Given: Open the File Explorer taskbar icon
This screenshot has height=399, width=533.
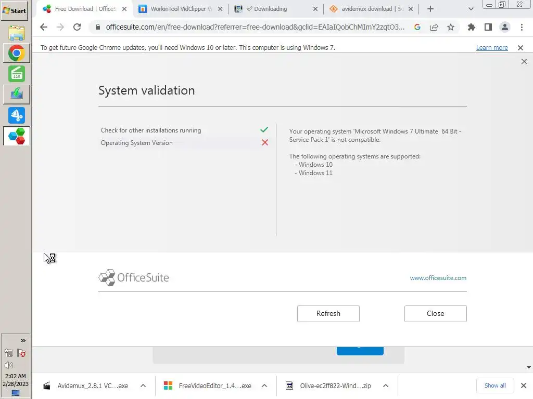Looking at the screenshot, I should (16, 33).
